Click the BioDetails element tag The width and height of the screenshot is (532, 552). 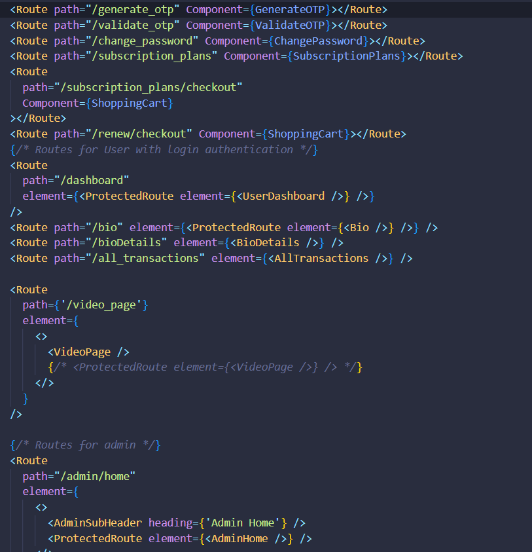(x=267, y=242)
